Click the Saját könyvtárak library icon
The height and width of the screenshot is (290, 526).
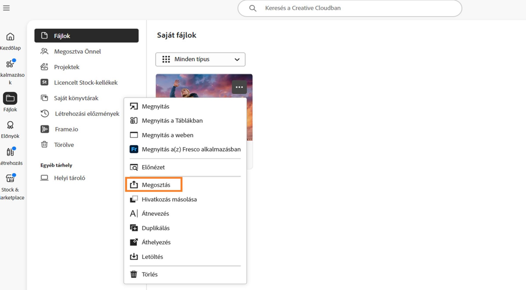tap(44, 98)
